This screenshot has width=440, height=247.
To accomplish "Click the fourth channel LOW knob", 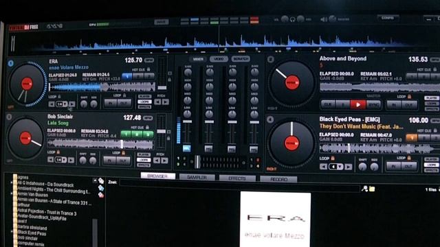I will tap(254, 115).
